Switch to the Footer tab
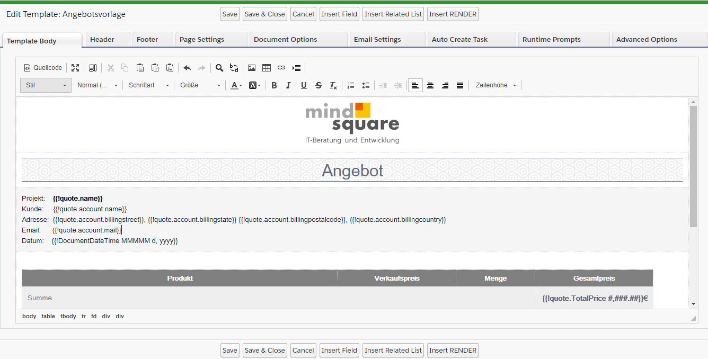This screenshot has width=708, height=359. tap(153, 39)
